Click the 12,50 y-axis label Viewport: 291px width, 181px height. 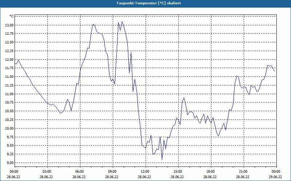[x=9, y=42]
